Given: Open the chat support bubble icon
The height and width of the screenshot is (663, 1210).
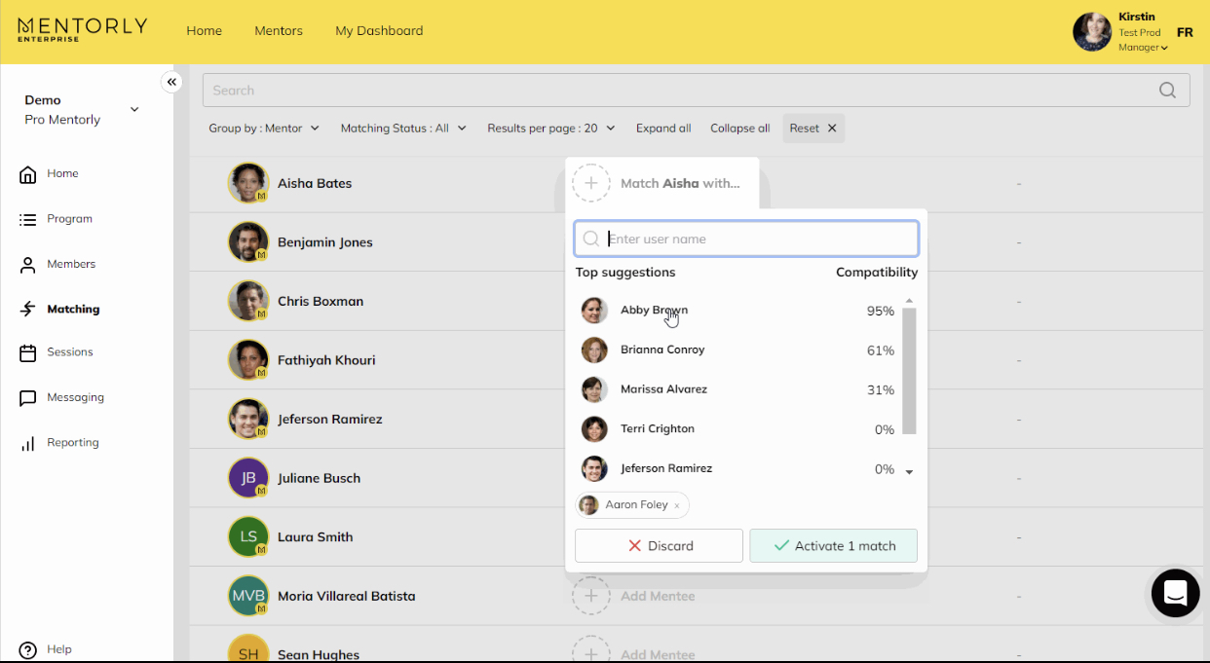Looking at the screenshot, I should pos(1175,592).
